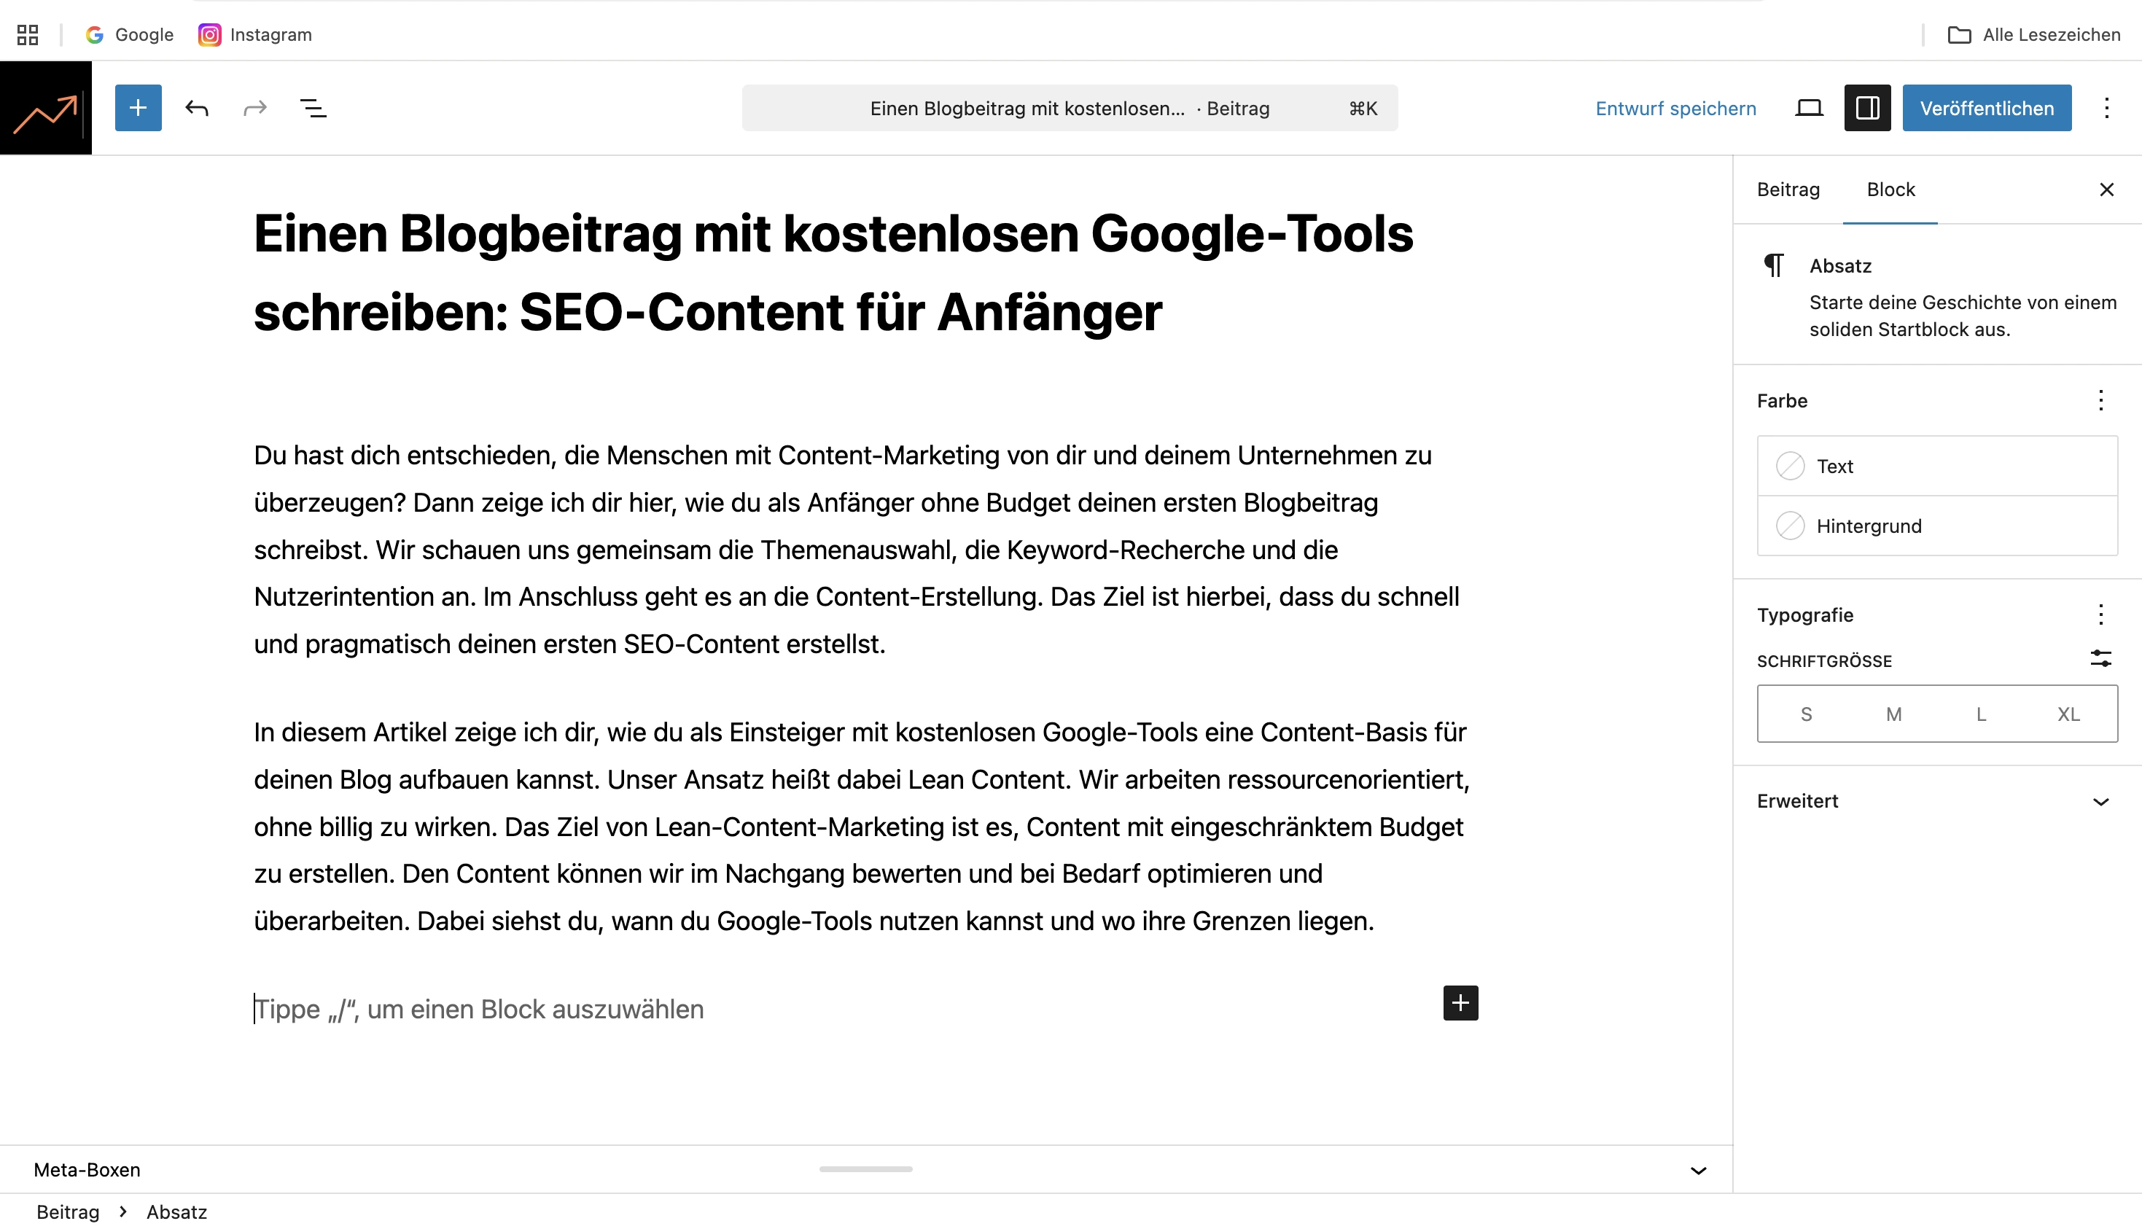
Task: Redo the last undone change
Action: [255, 108]
